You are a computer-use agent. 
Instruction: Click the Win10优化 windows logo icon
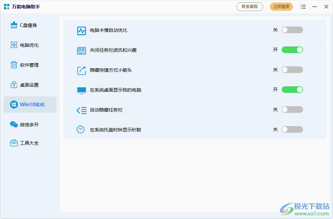[14, 105]
